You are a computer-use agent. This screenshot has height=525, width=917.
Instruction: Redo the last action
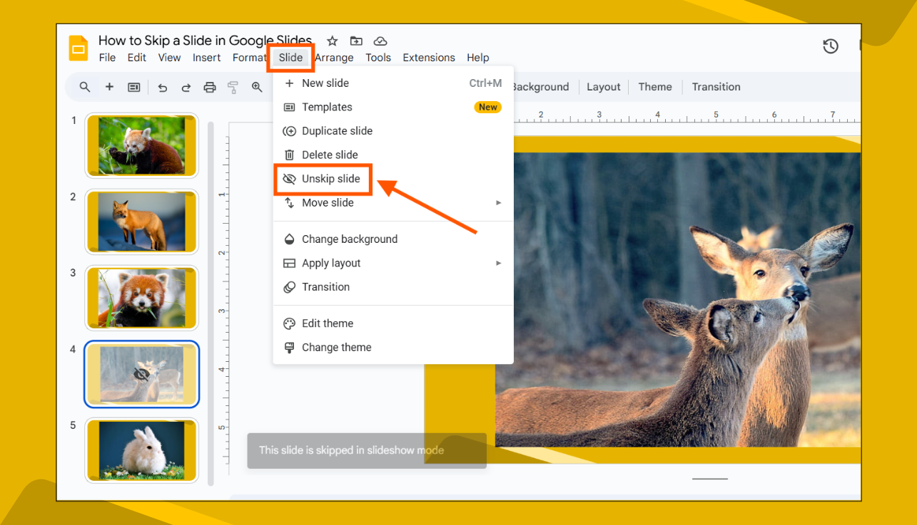(x=186, y=87)
